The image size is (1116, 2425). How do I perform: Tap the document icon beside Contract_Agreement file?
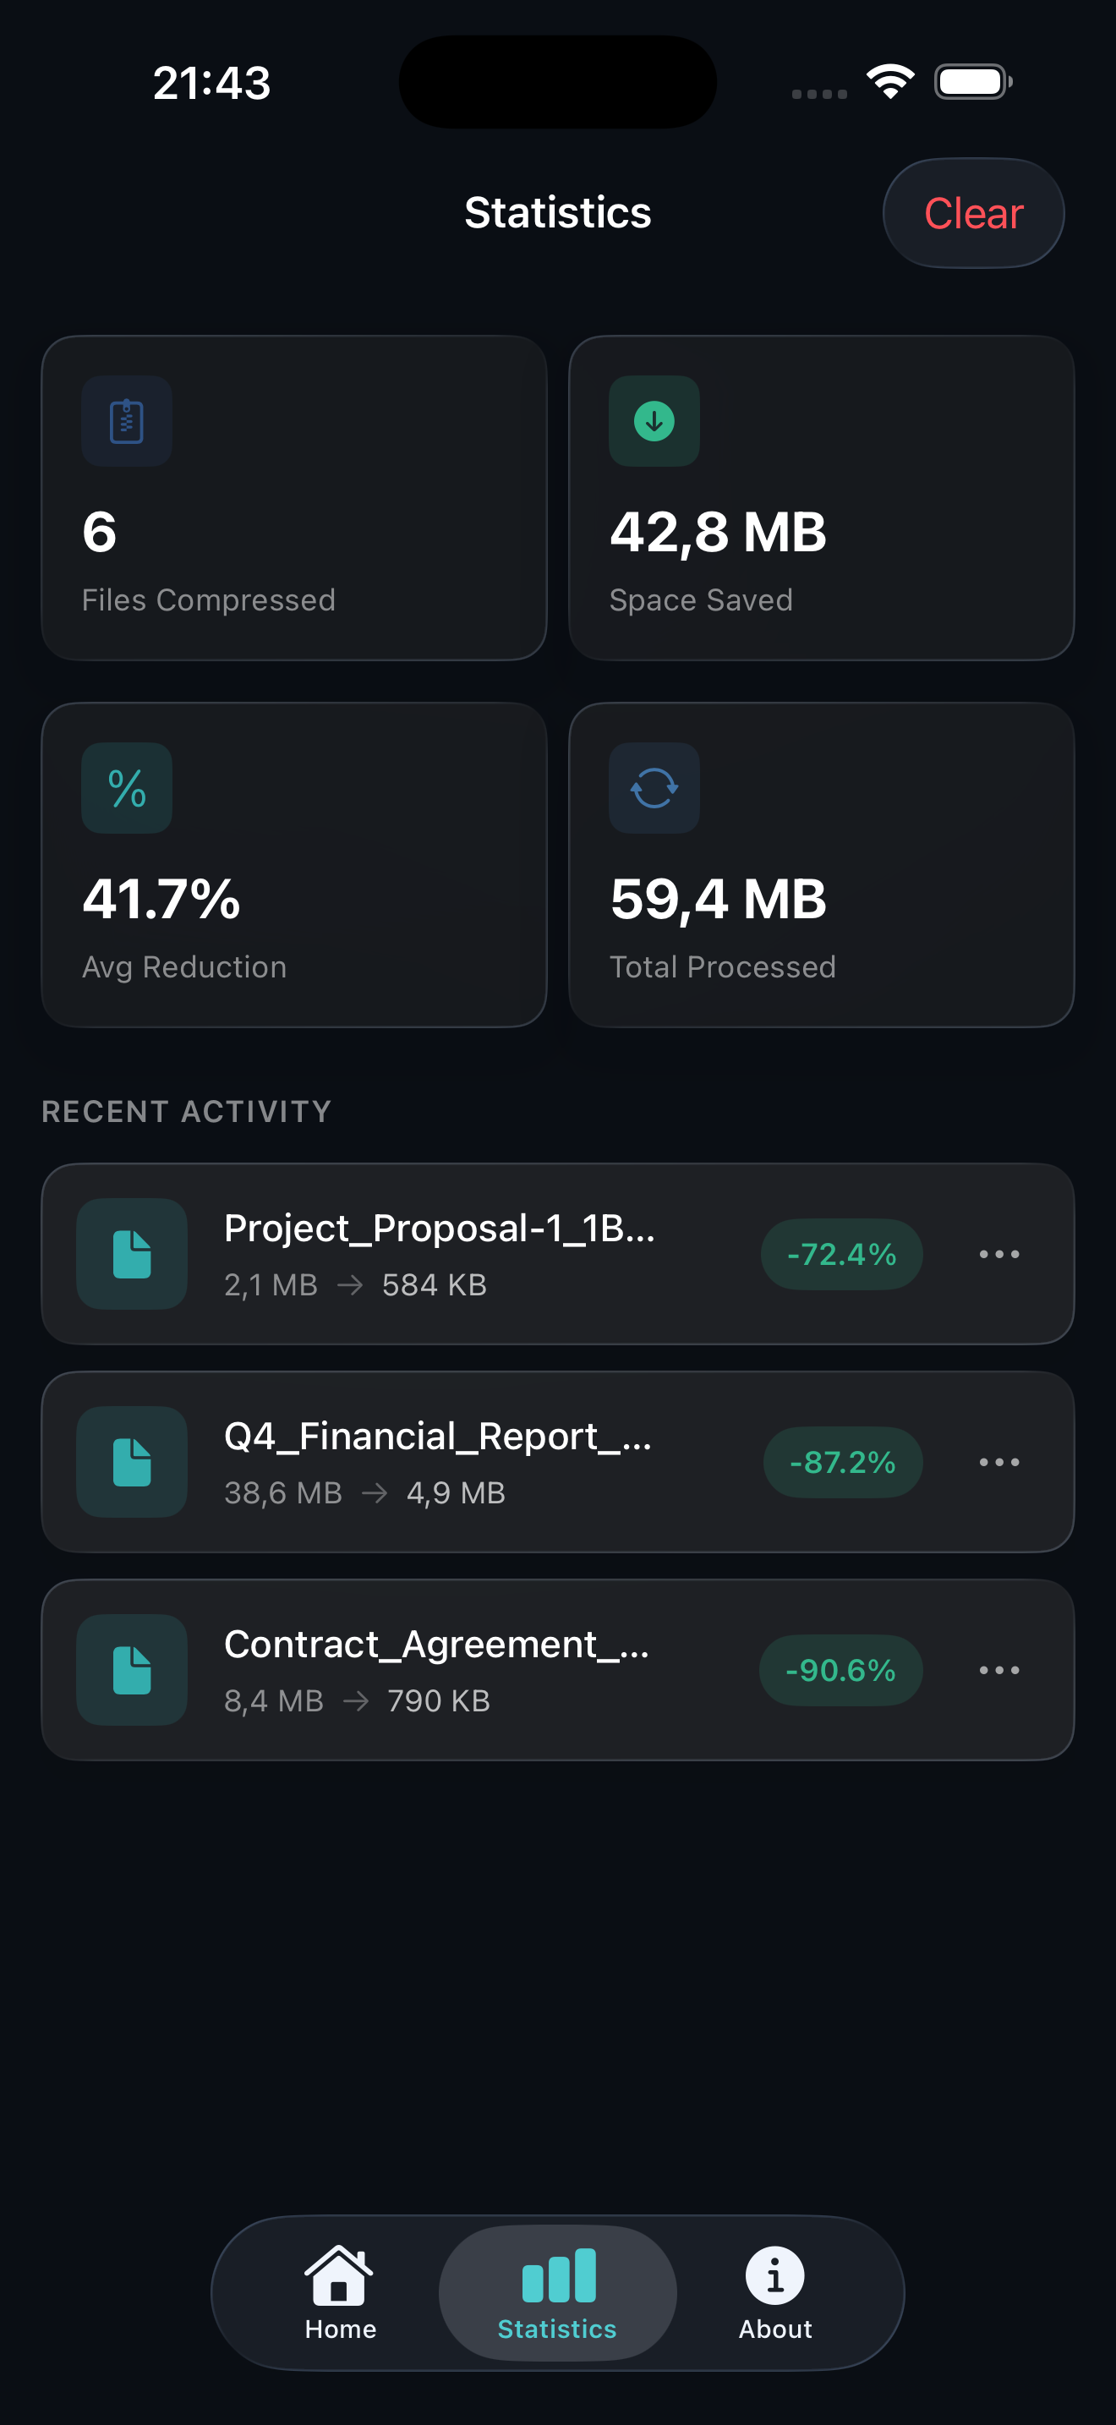[132, 1670]
